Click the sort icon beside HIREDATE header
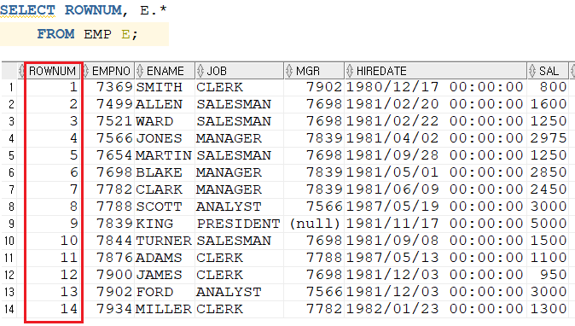Image resolution: width=575 pixels, height=326 pixels. coord(350,71)
